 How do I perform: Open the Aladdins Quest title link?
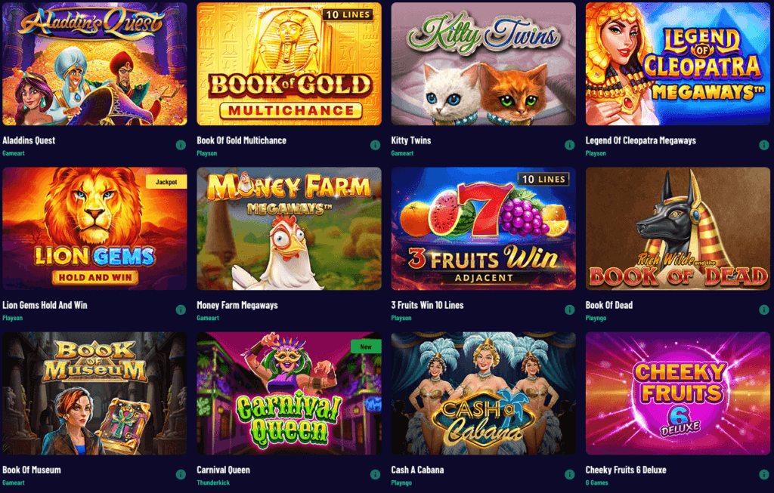29,140
